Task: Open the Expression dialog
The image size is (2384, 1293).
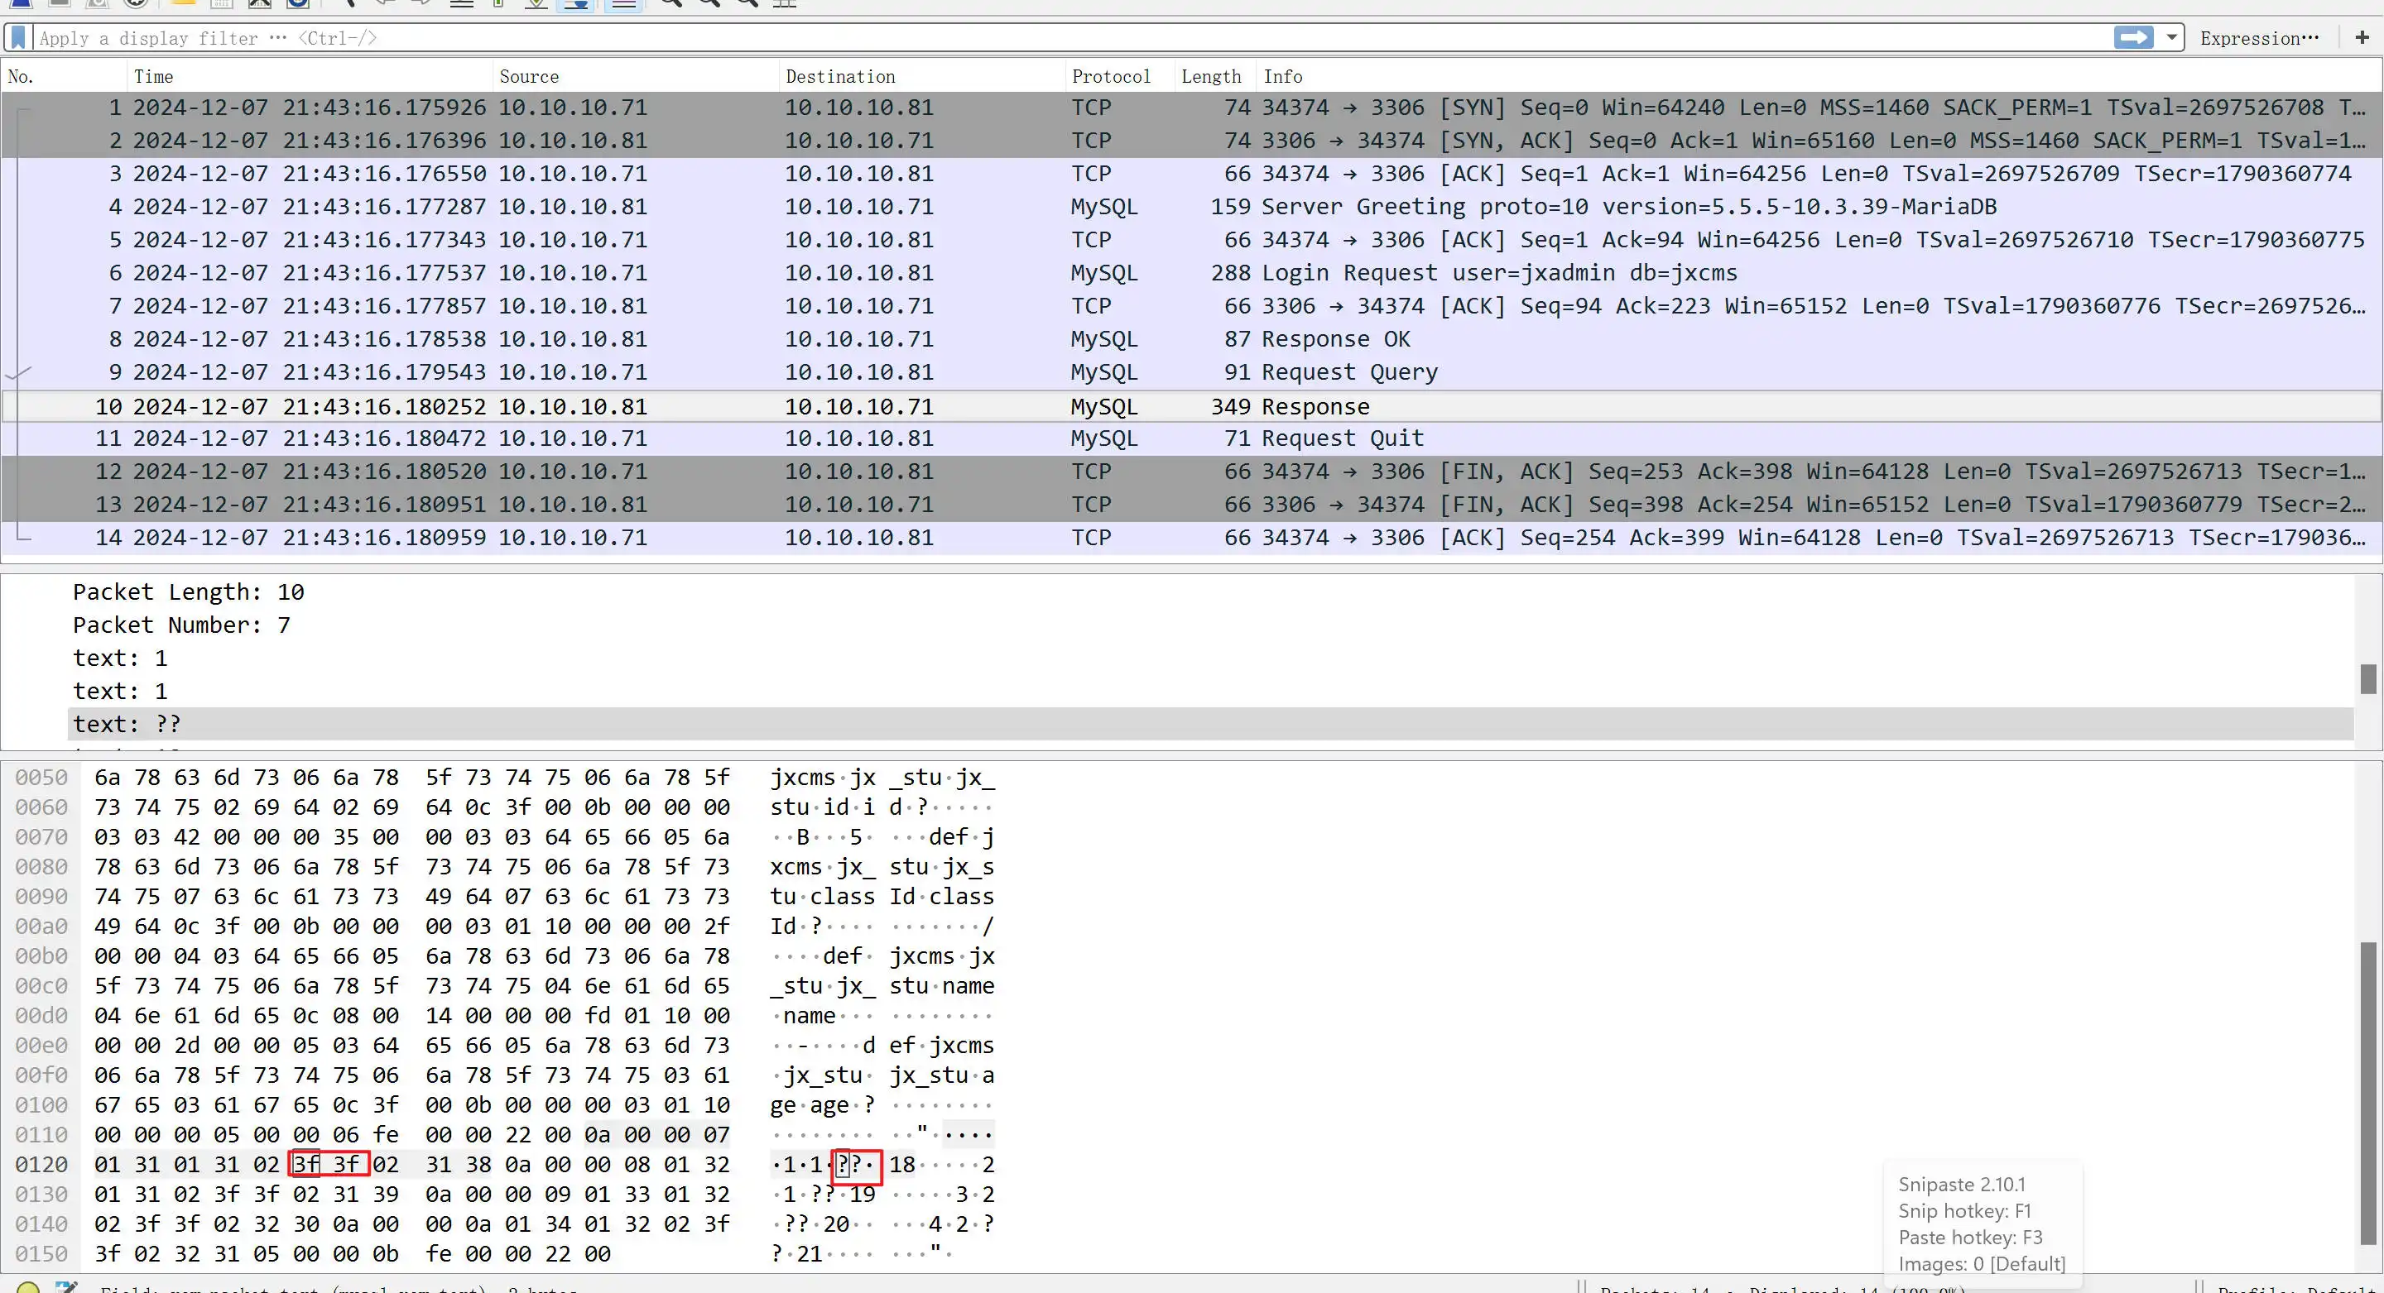Action: [2259, 38]
